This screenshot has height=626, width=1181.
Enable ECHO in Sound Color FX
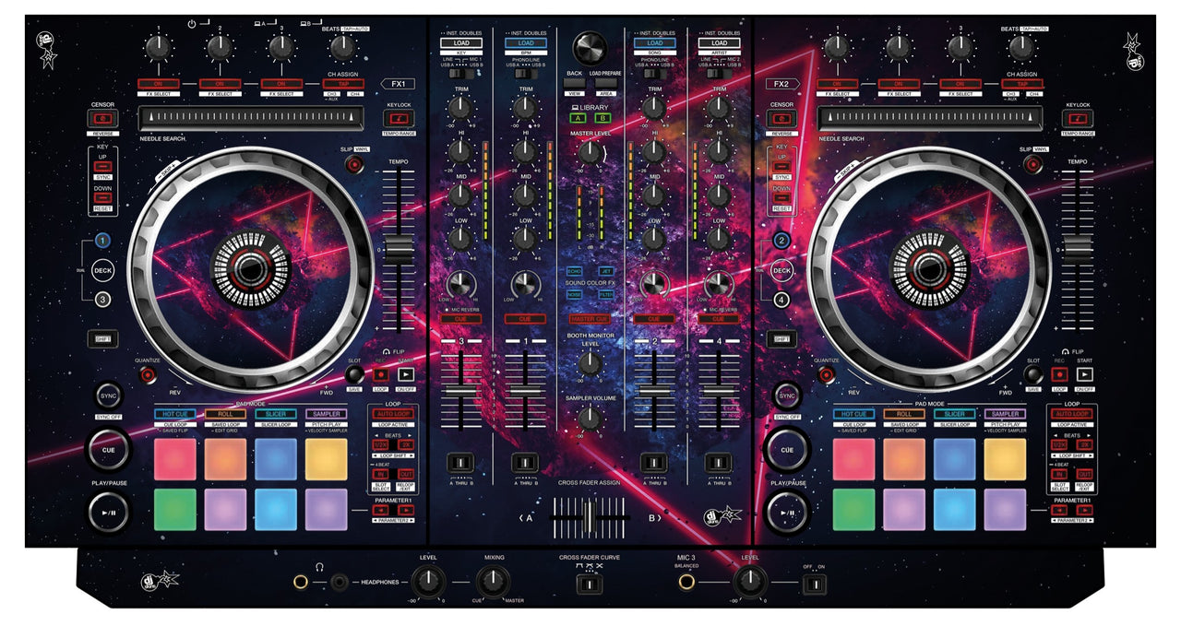click(x=575, y=271)
